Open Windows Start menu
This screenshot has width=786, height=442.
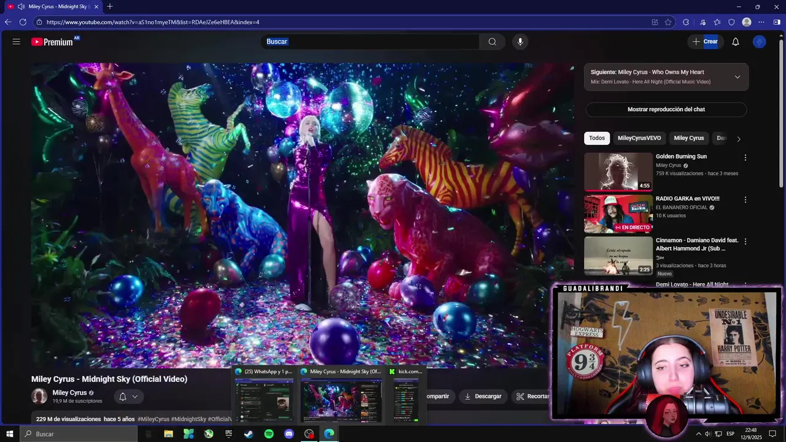[10, 434]
